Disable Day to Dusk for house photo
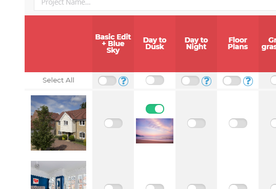Screen dimensions: 276x189 click(x=155, y=109)
